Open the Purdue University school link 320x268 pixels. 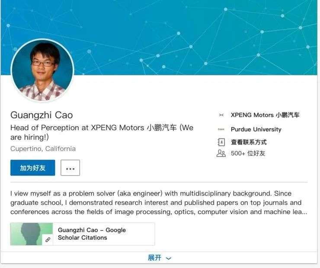click(256, 129)
